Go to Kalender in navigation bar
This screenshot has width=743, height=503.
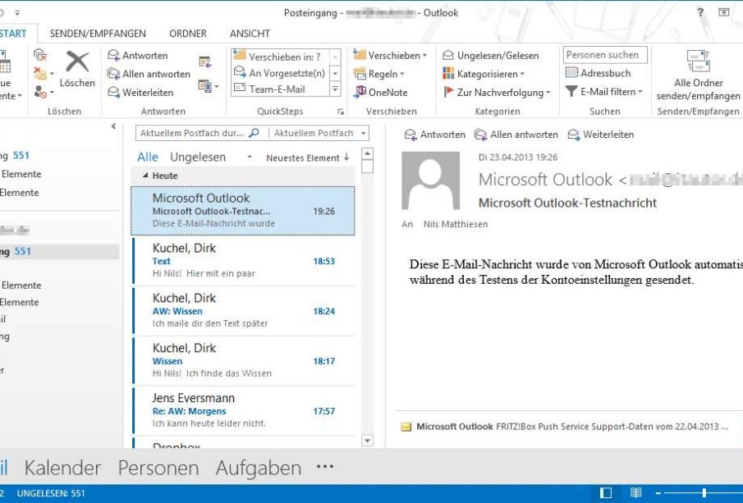(62, 468)
